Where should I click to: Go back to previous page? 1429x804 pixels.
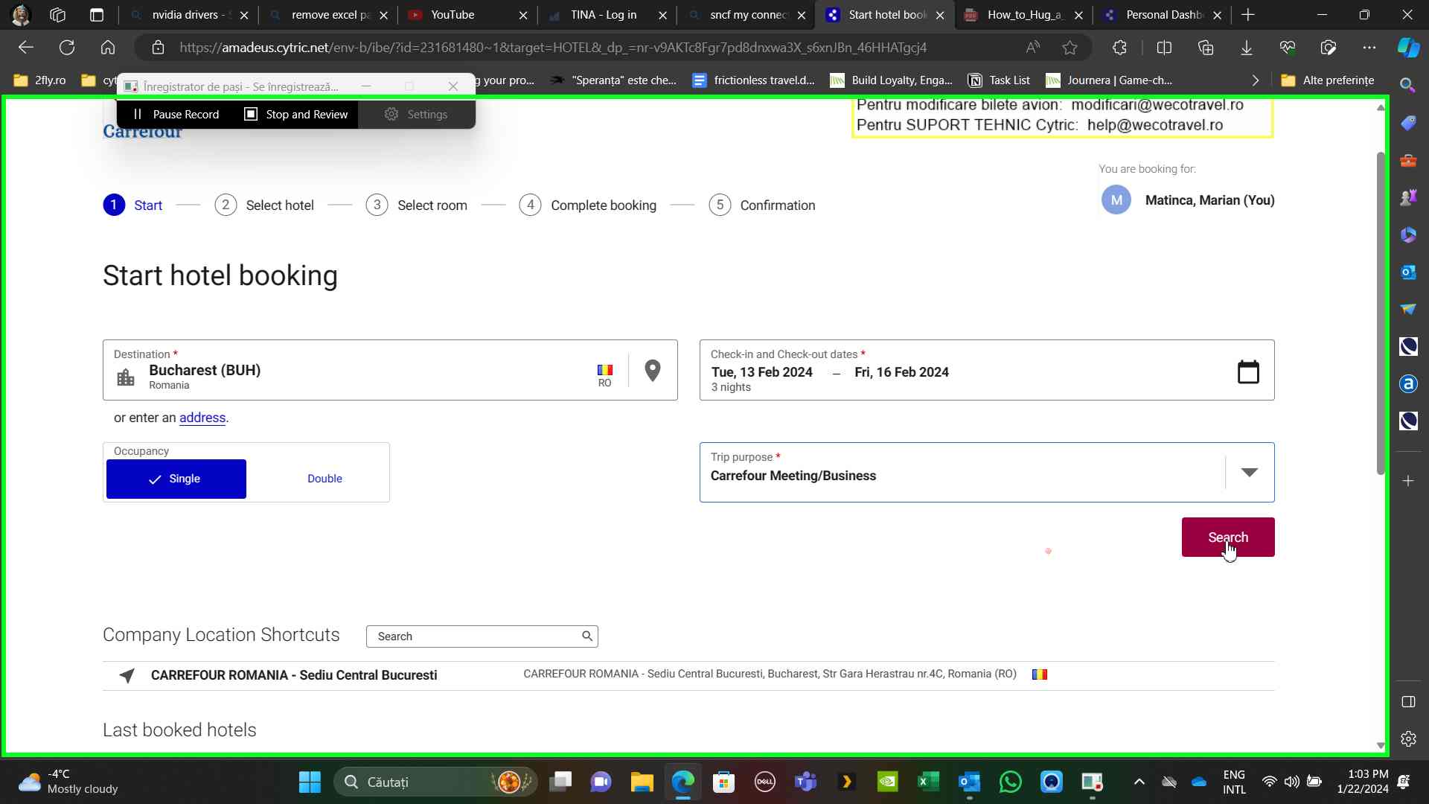[26, 48]
